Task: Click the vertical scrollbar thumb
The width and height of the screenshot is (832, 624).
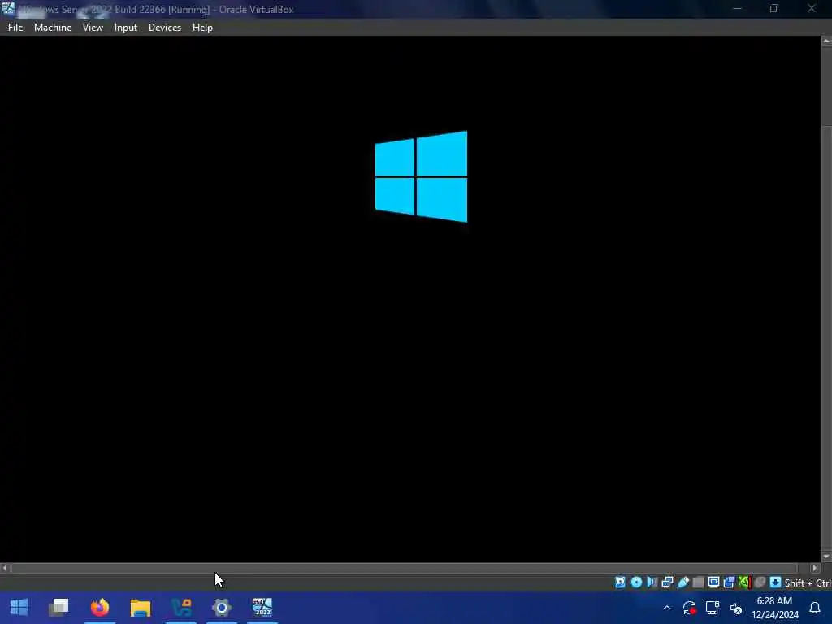Action: (826, 337)
